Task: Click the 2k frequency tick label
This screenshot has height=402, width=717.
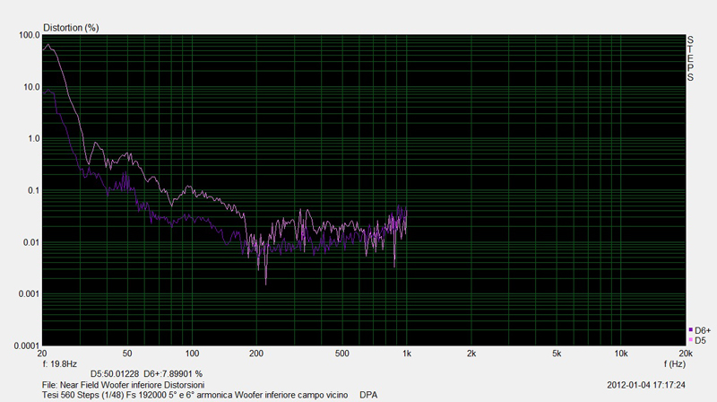Action: coord(471,354)
